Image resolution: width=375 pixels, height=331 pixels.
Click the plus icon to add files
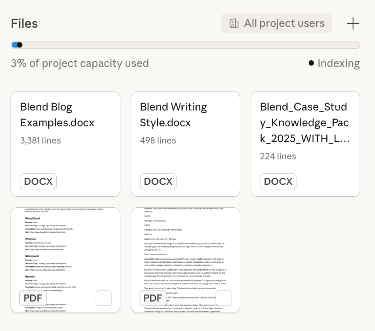click(353, 24)
